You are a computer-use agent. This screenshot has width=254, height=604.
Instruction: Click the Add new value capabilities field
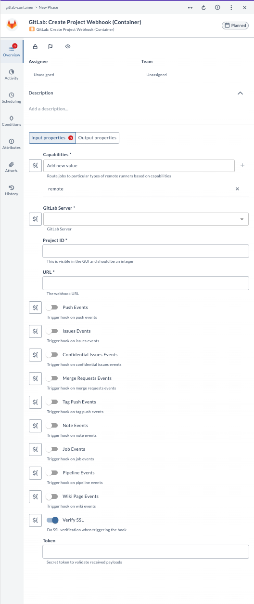click(139, 166)
